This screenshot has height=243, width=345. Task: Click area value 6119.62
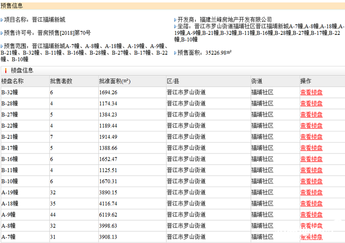point(108,215)
